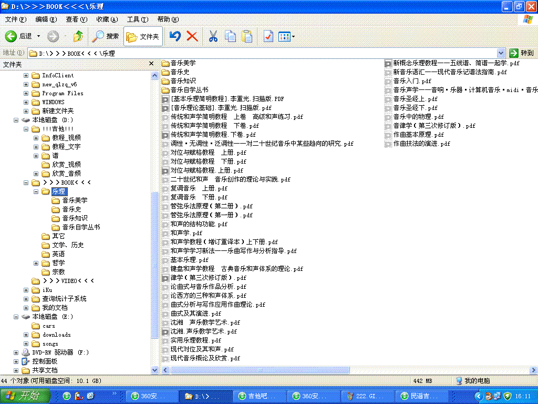Click the horizontal scrollbar thumb of file list
This screenshot has width=538, height=404.
pyautogui.click(x=260, y=370)
